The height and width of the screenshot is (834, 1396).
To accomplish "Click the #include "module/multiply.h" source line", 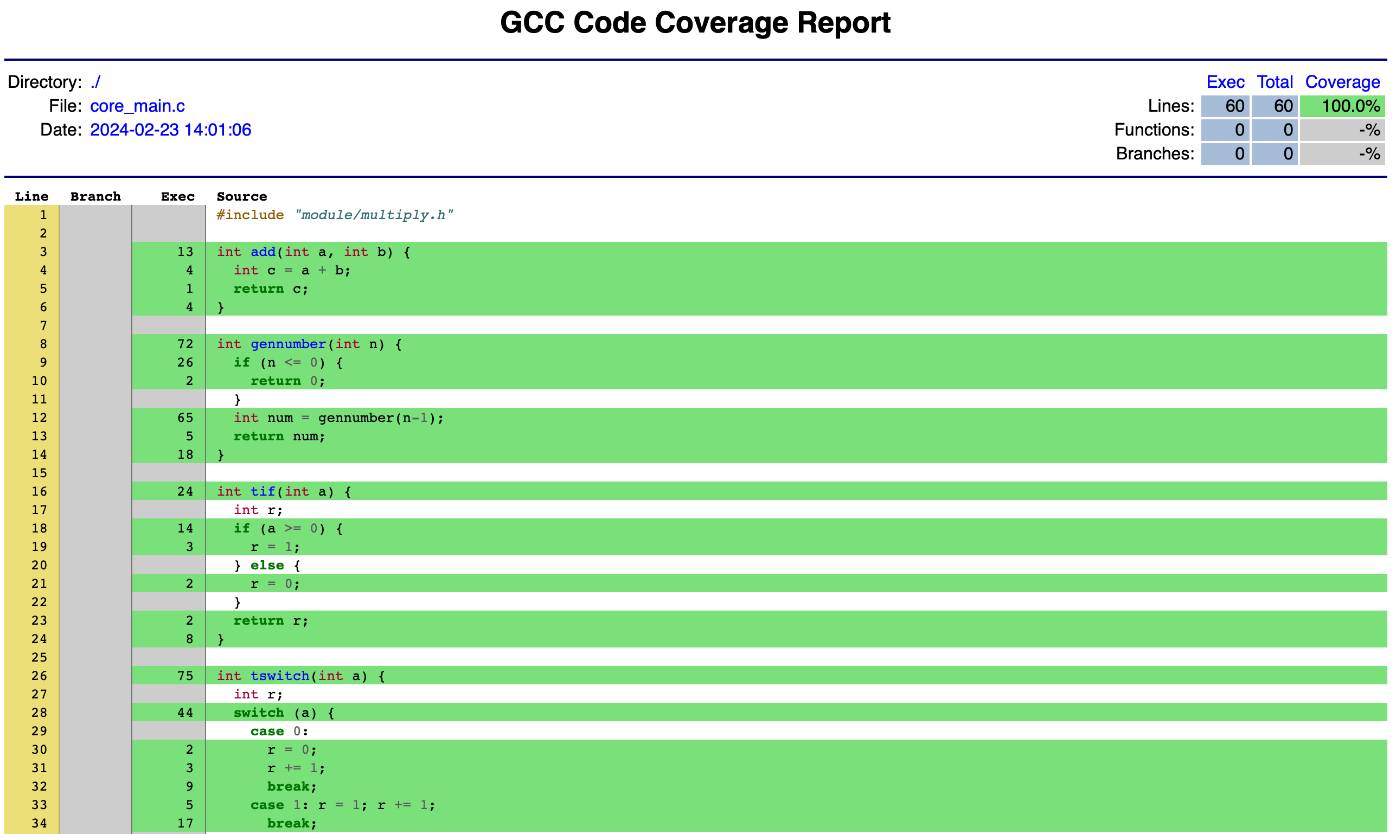I will point(335,215).
